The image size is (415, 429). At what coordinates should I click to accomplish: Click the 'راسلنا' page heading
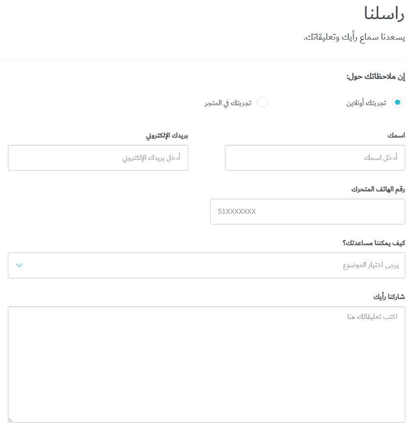tap(385, 13)
